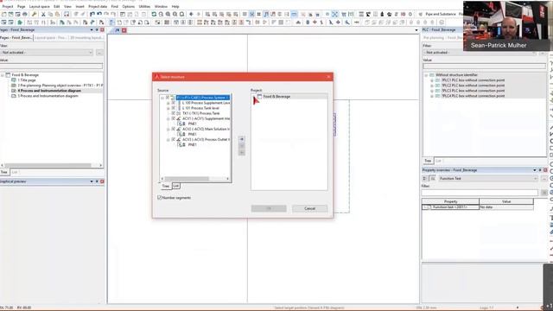The image size is (553, 311).
Task: Expand the 7PLC1 node in PLC navigator
Action: [432, 80]
